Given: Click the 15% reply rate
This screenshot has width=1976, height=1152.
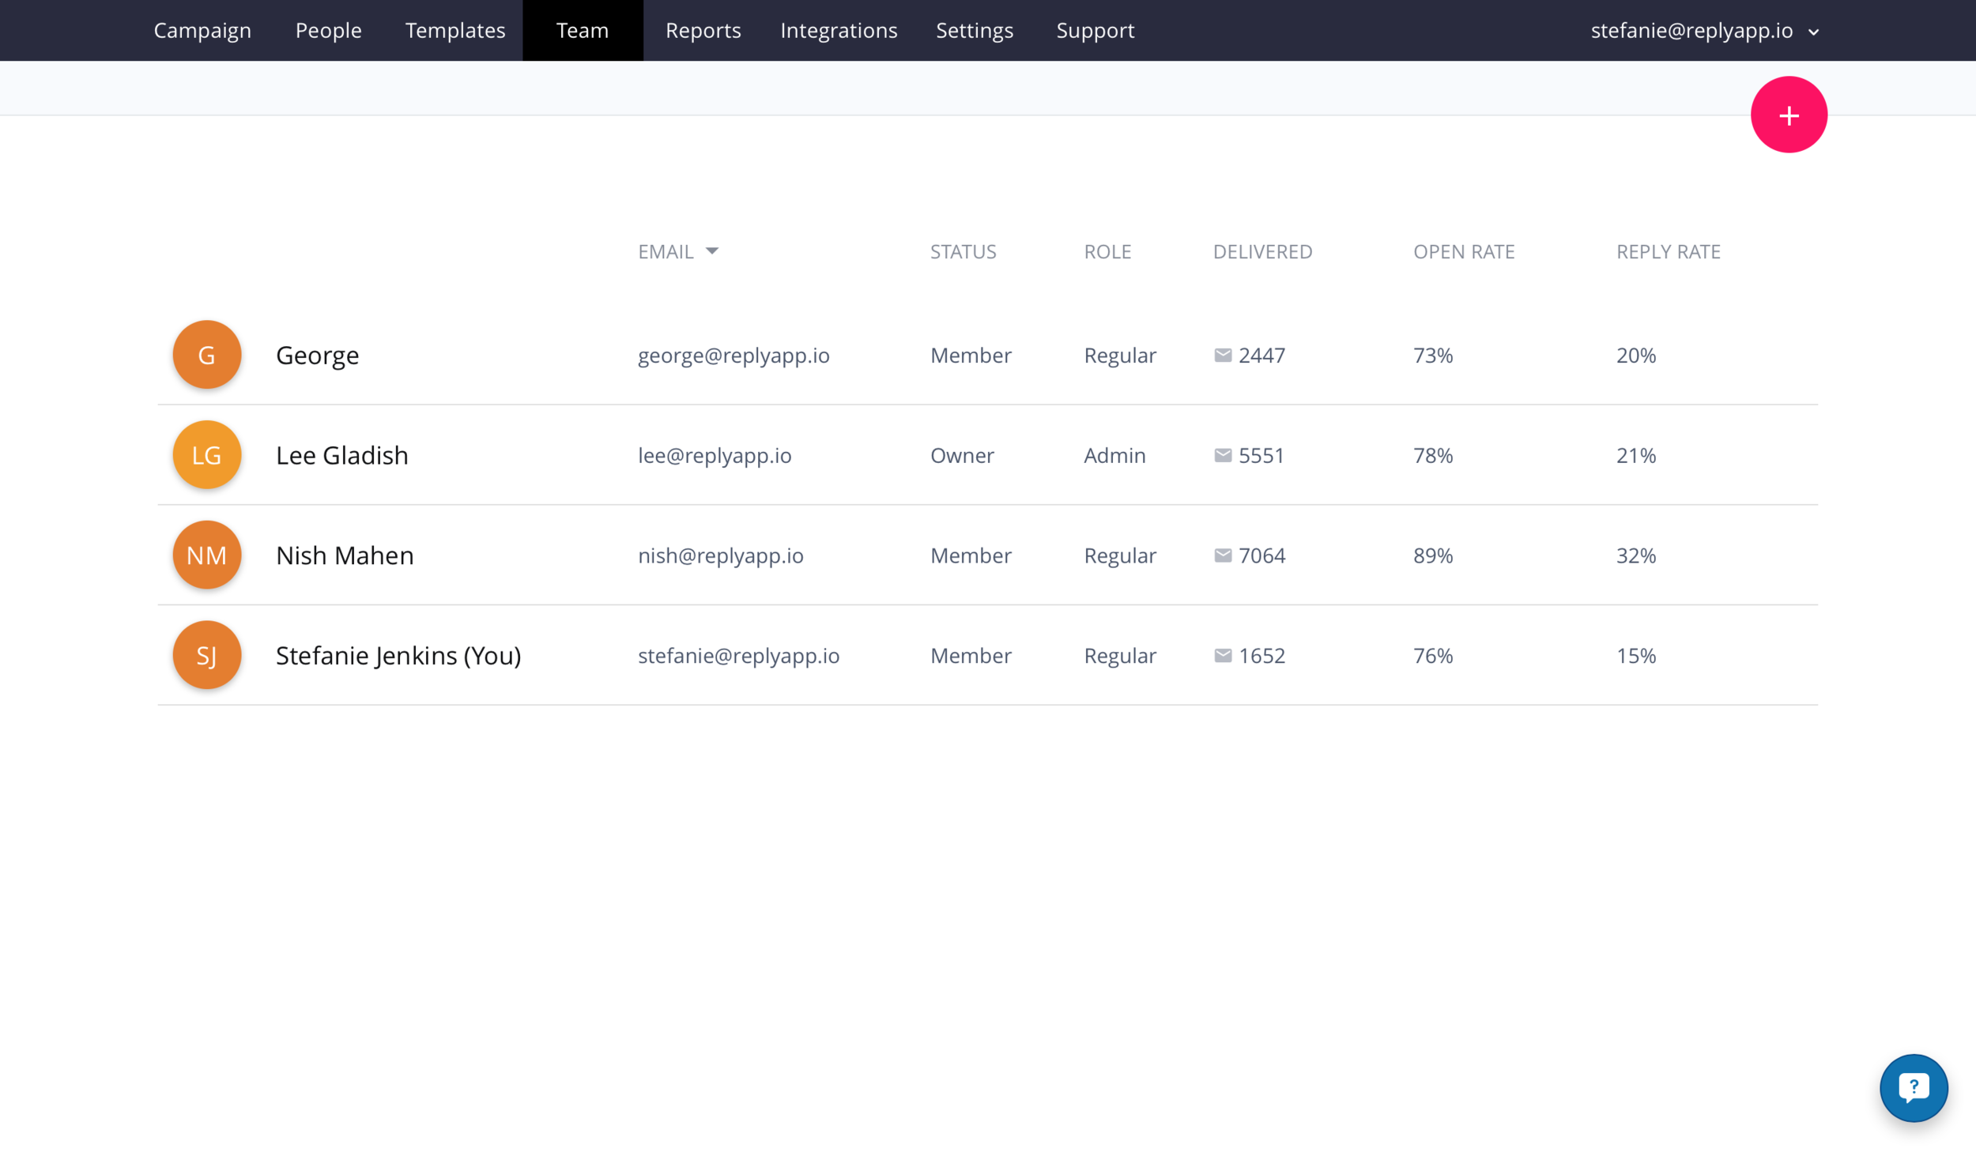Looking at the screenshot, I should [1636, 656].
